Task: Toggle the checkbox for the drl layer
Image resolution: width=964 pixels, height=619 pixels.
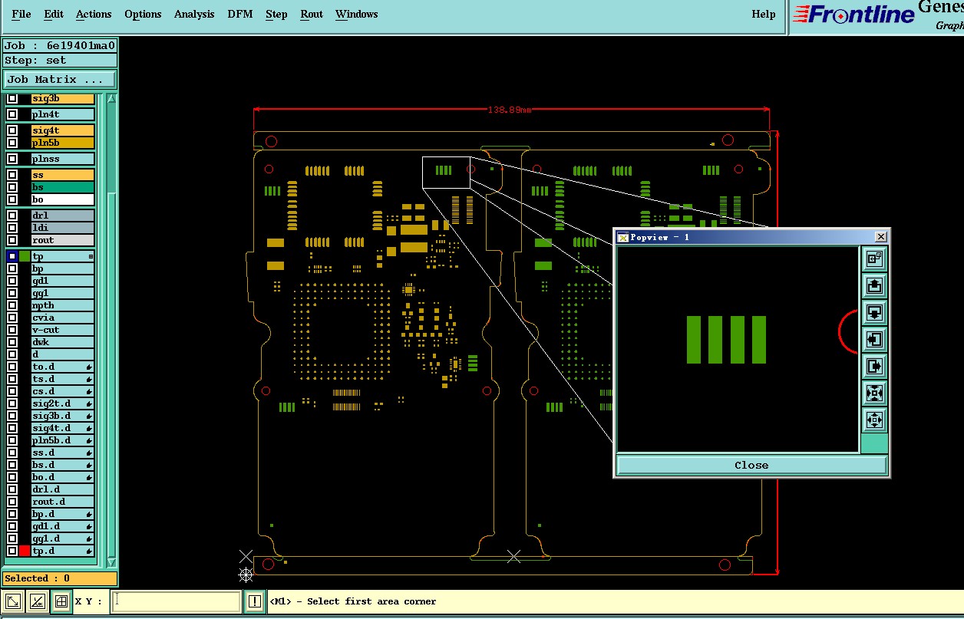Action: point(12,216)
